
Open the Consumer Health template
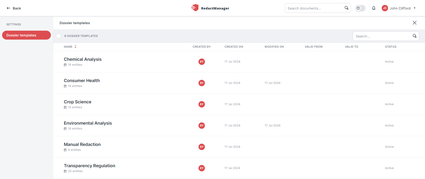coord(82,81)
